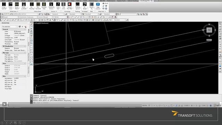Open the Output ribbon tab
This screenshot has width=222, height=125.
50,1
